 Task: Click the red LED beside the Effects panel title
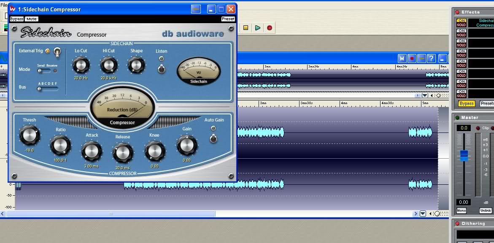point(457,12)
